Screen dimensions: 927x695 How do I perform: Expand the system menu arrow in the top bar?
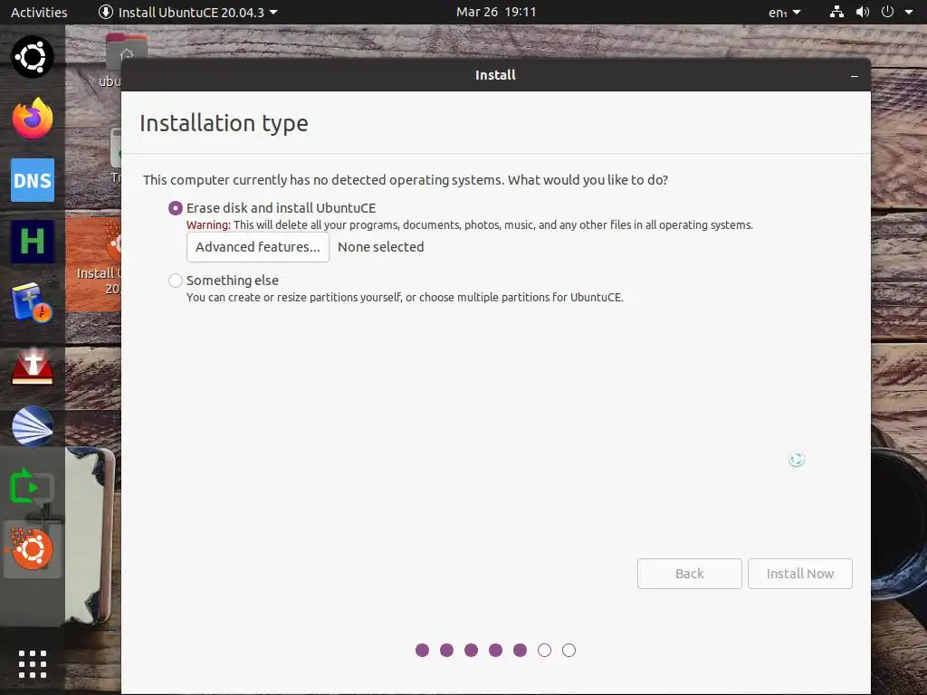(909, 12)
